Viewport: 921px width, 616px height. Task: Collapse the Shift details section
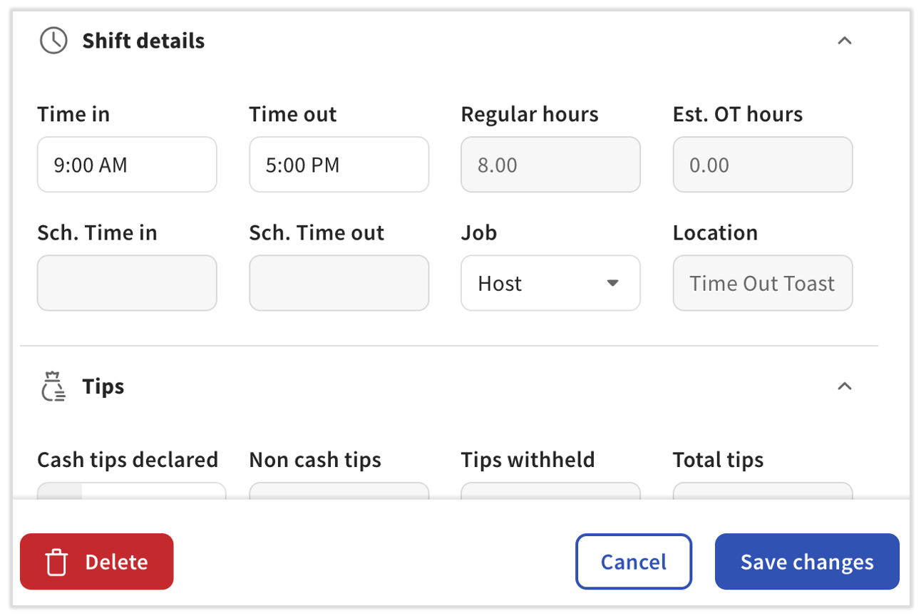(845, 41)
